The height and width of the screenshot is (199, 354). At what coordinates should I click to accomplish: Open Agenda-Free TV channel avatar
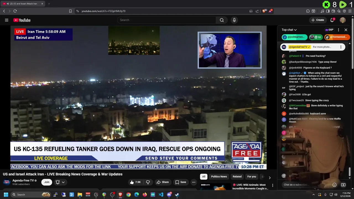coord(7,182)
